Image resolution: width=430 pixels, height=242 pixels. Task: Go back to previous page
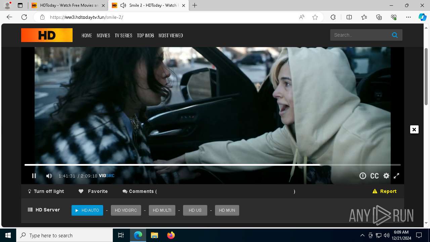click(x=9, y=17)
